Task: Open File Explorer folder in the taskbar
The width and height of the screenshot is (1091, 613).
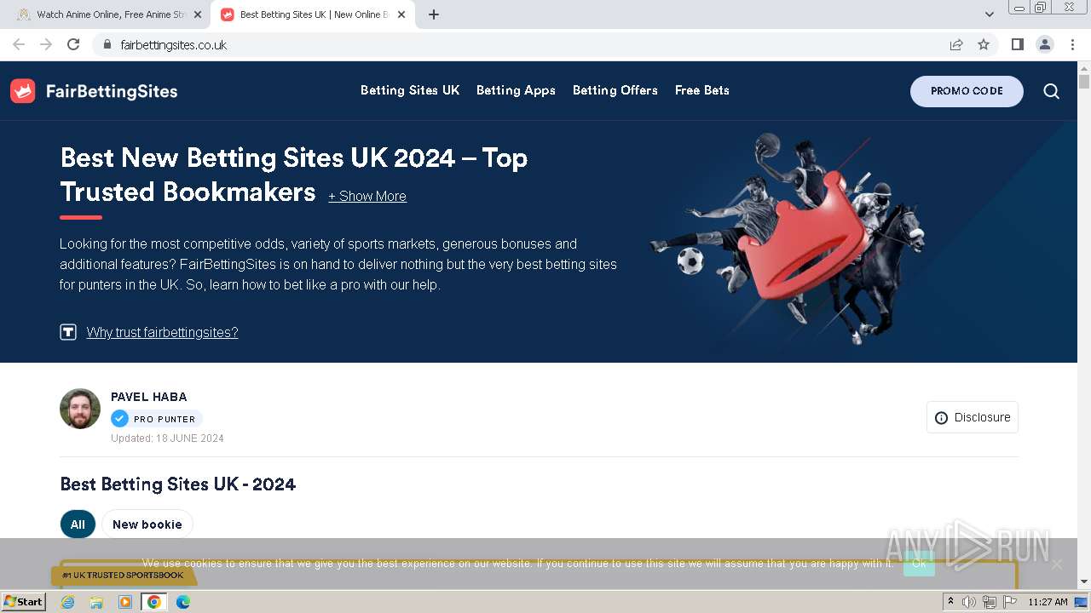Action: coord(96,602)
